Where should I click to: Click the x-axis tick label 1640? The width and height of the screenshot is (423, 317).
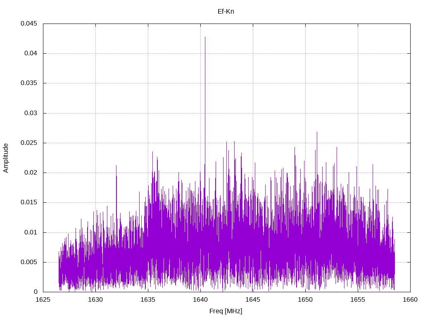point(200,300)
